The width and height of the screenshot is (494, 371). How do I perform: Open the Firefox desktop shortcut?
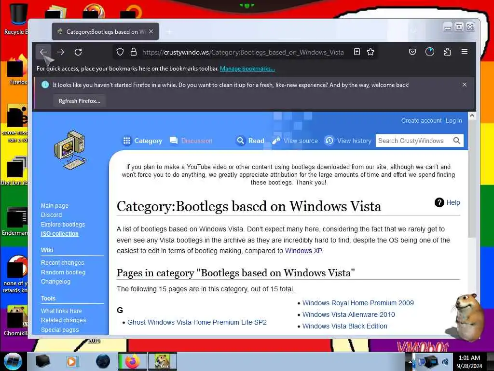click(x=17, y=70)
